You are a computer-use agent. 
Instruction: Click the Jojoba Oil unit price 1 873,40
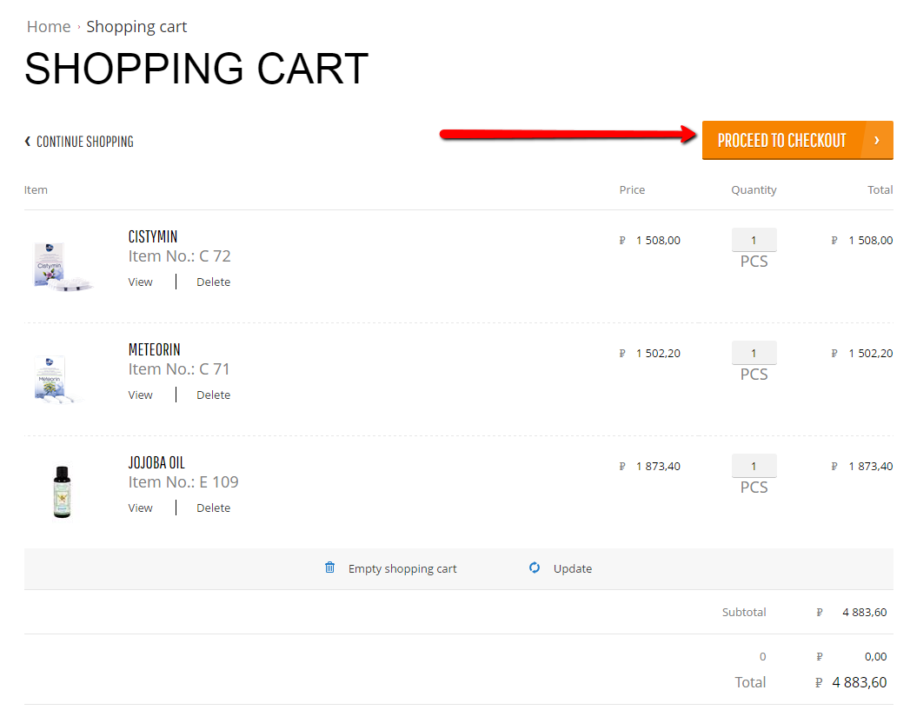(658, 467)
